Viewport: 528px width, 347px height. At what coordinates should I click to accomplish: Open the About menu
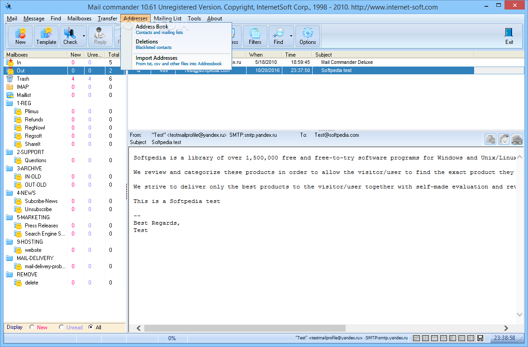pyautogui.click(x=214, y=19)
